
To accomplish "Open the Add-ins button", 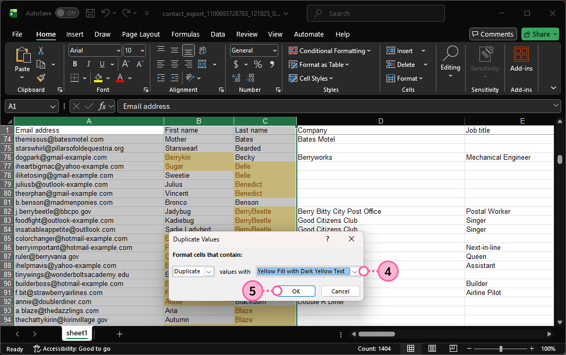I will [x=521, y=58].
